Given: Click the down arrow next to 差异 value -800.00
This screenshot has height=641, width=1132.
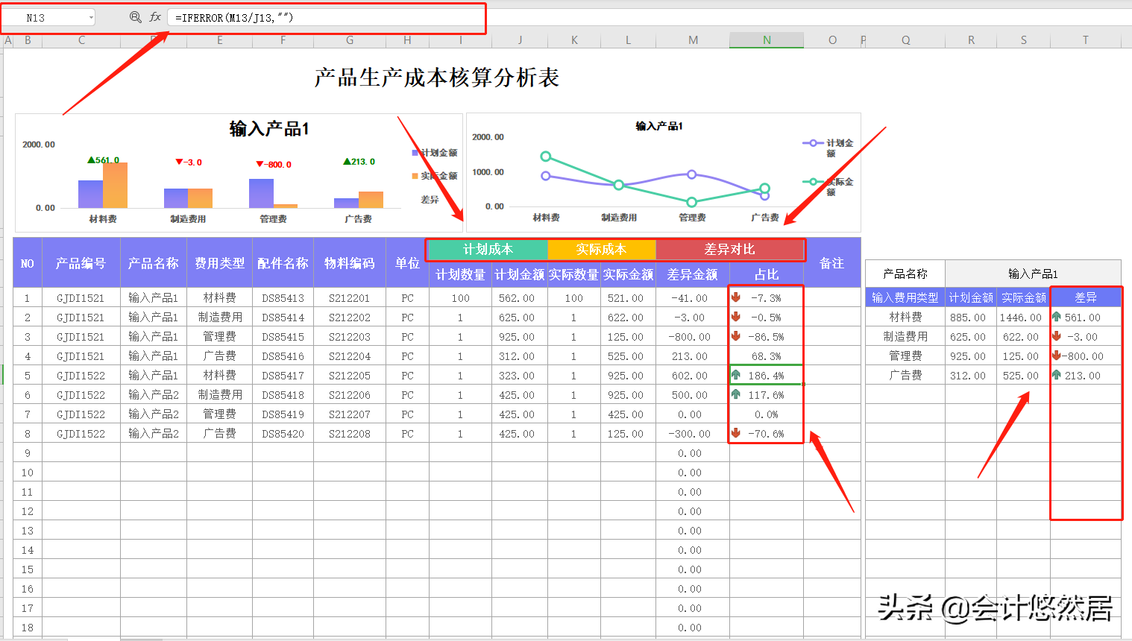Looking at the screenshot, I should (1056, 356).
